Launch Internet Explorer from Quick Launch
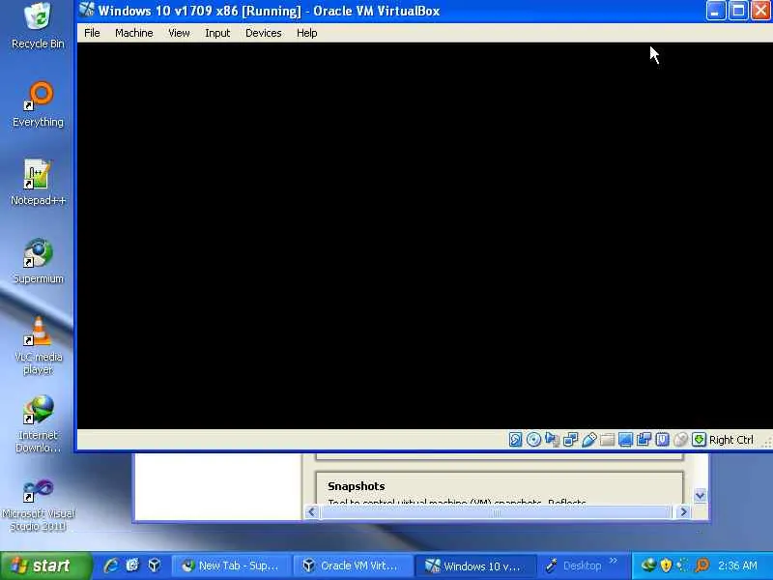This screenshot has width=773, height=580. (111, 565)
